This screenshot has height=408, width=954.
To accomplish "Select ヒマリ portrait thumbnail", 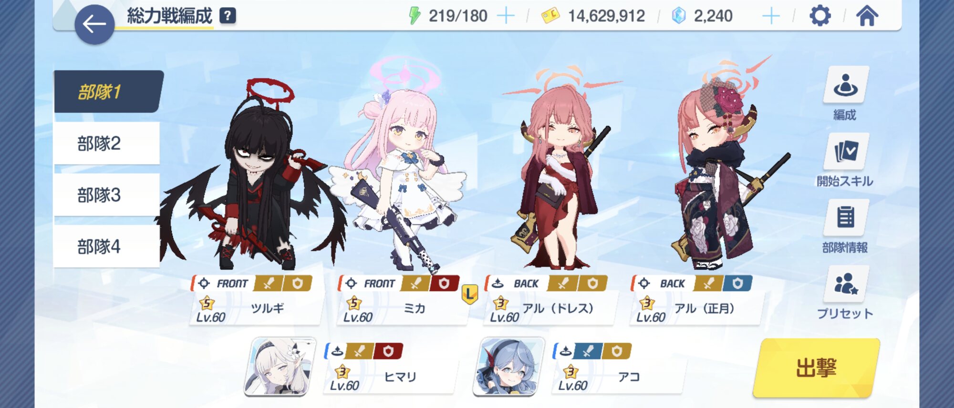I will pos(280,367).
